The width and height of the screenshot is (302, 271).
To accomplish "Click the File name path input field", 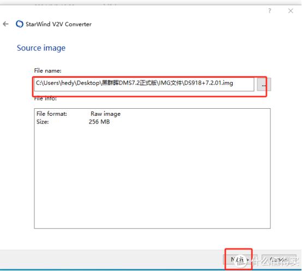I will tap(144, 84).
